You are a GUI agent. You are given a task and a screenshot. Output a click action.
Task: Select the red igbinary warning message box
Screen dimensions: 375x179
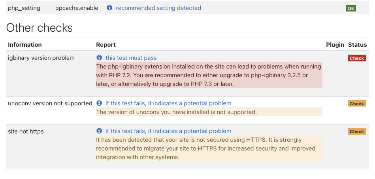point(209,75)
